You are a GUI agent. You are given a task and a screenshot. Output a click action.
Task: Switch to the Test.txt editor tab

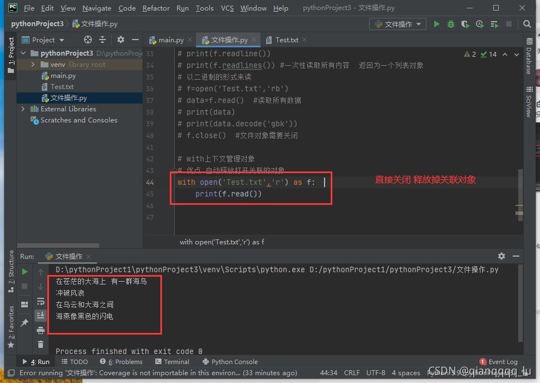pos(286,40)
